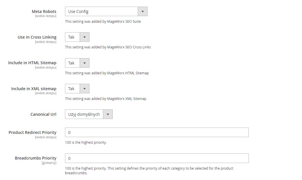Click the Include in HTML Sitemap label
The height and width of the screenshot is (180, 302).
pyautogui.click(x=32, y=63)
